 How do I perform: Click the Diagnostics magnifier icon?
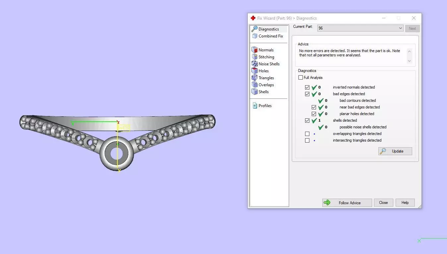tap(254, 29)
